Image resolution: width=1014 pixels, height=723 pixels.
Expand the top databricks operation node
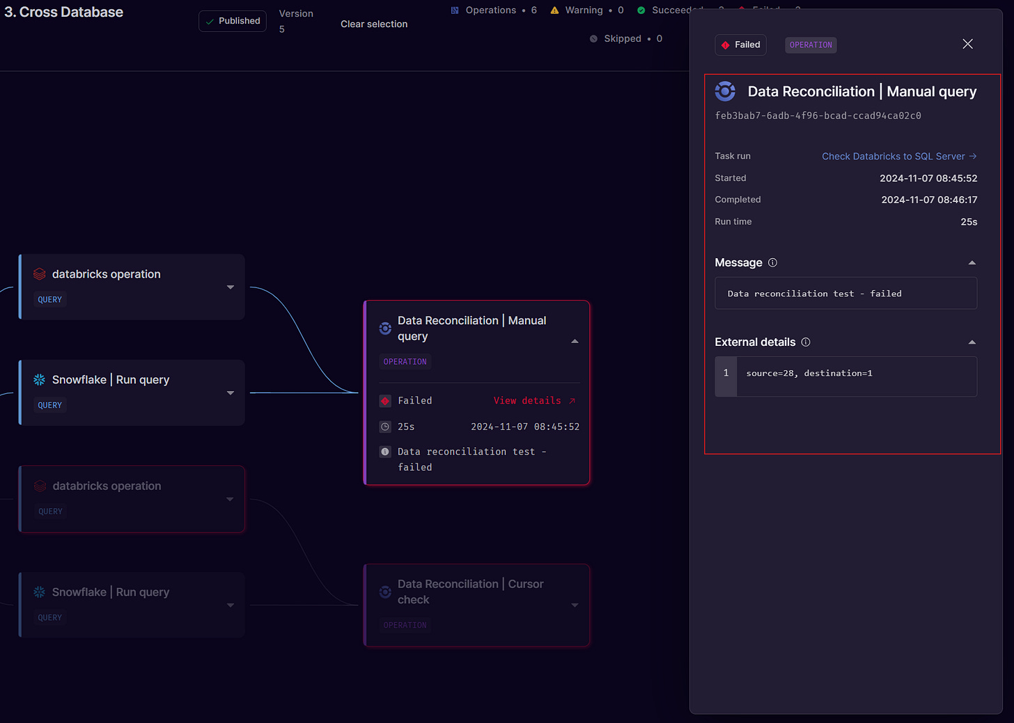[231, 287]
